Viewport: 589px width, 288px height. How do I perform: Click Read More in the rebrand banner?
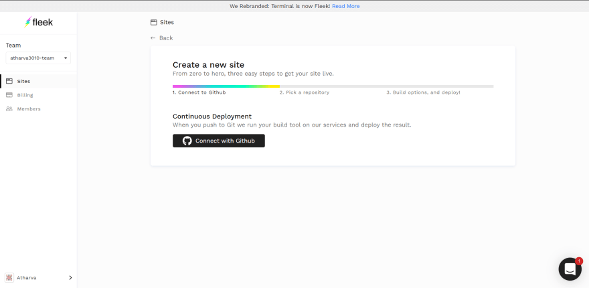click(345, 6)
